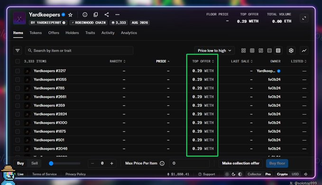Focus the Search by item or trait field
Image resolution: width=322 pixels, height=185 pixels.
pyautogui.click(x=79, y=51)
